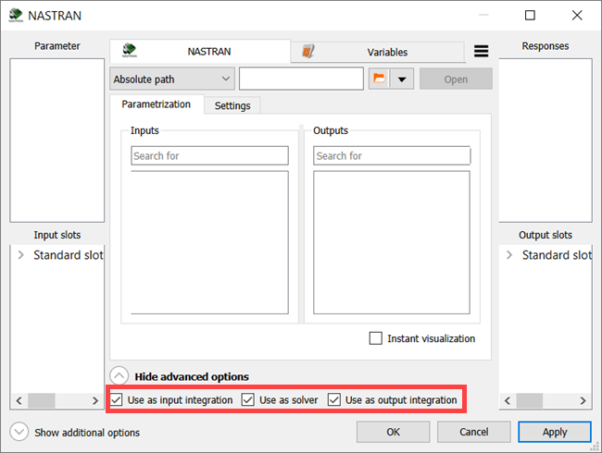Open the Variables tab

[x=378, y=52]
